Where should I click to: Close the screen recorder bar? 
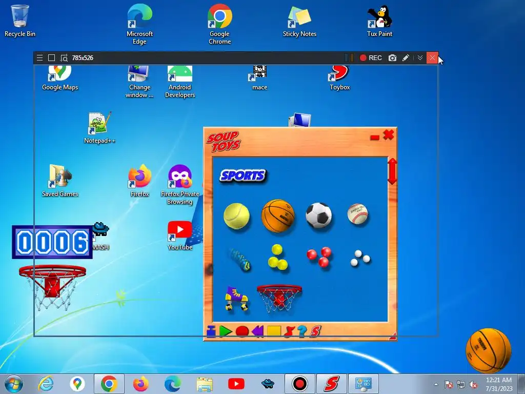pyautogui.click(x=432, y=58)
